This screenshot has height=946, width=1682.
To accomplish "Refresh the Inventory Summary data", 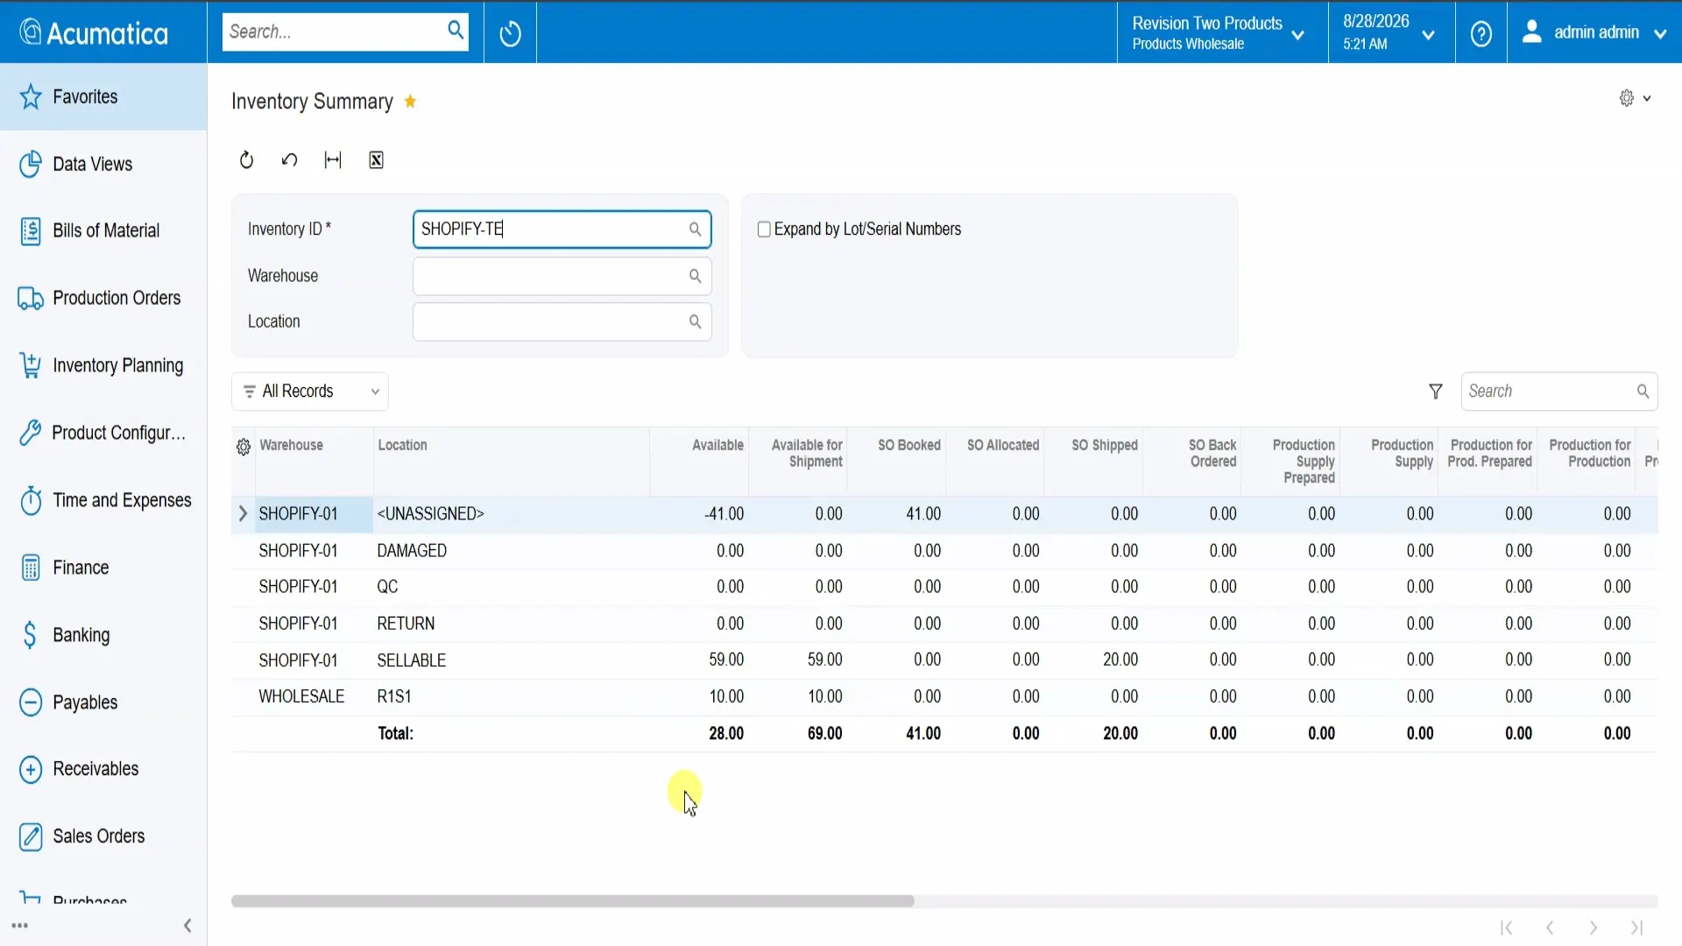I will click(246, 159).
